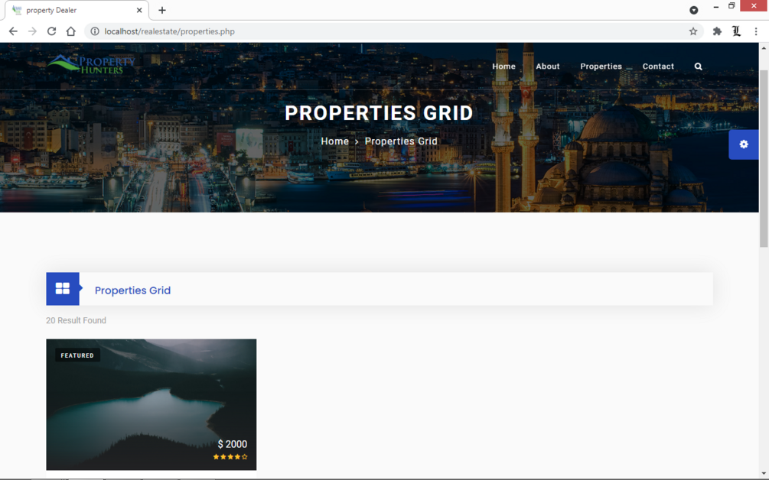Viewport: 769px width, 480px height.
Task: Click the scrollbar down arrow
Action: tap(764, 474)
